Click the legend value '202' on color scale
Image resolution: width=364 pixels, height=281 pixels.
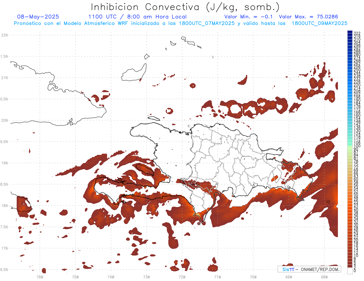[357, 94]
